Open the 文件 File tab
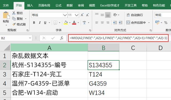 6,5
